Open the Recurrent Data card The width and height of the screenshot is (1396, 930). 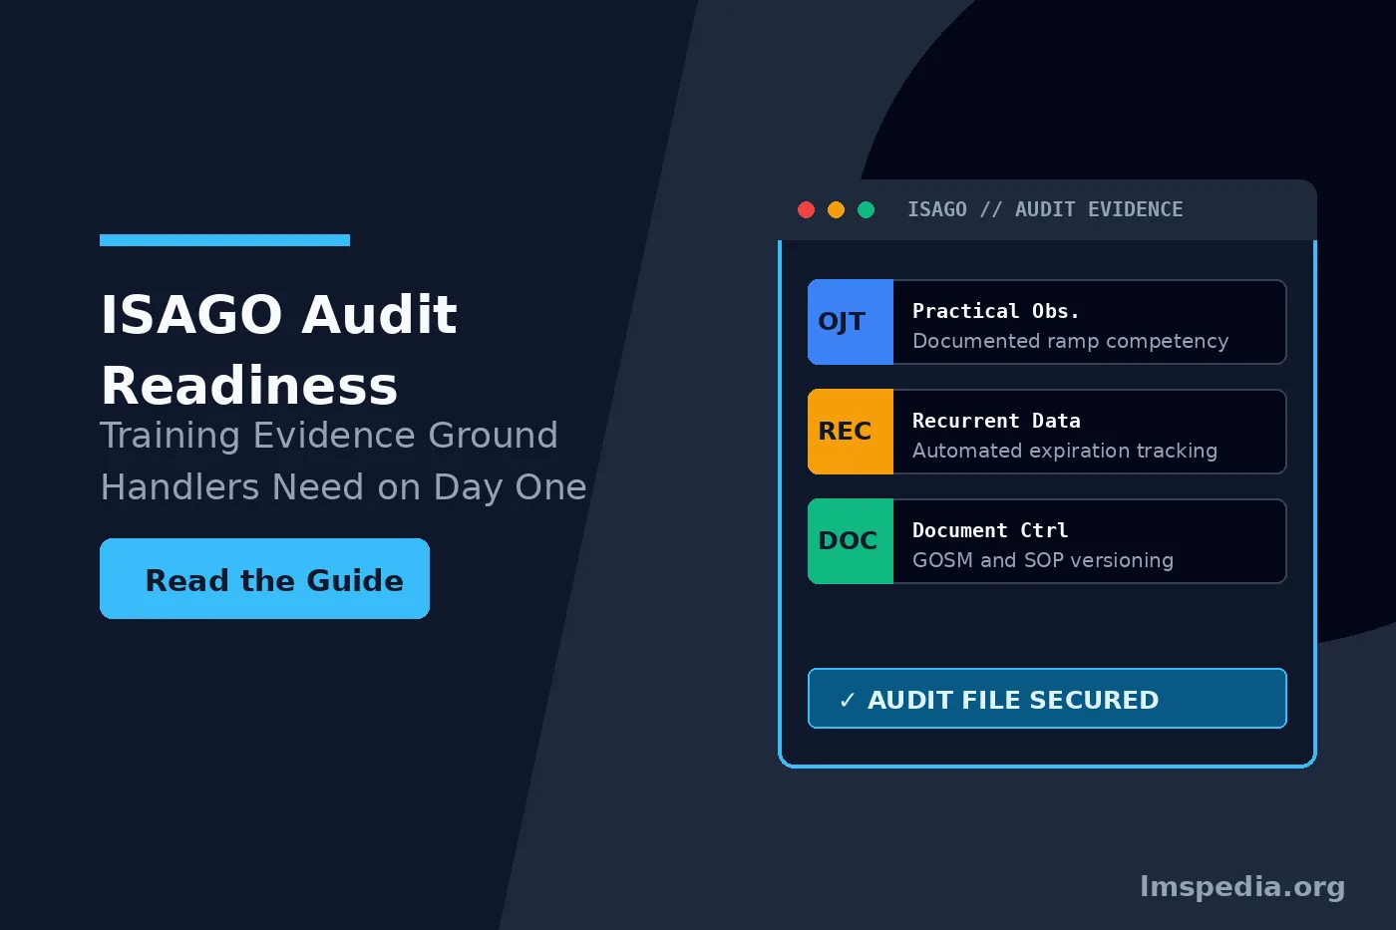pos(1047,432)
